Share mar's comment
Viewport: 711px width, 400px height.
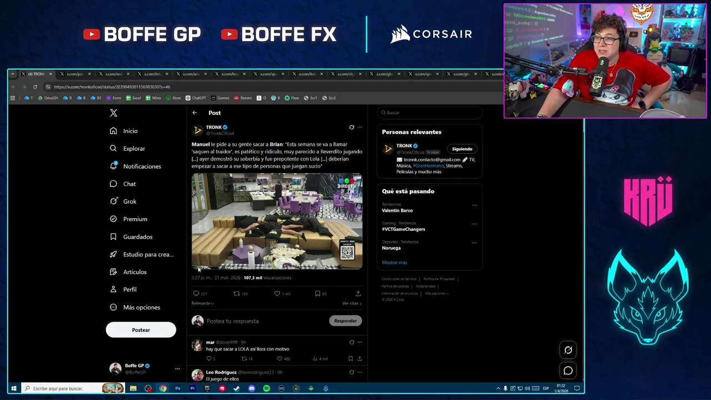(359, 359)
